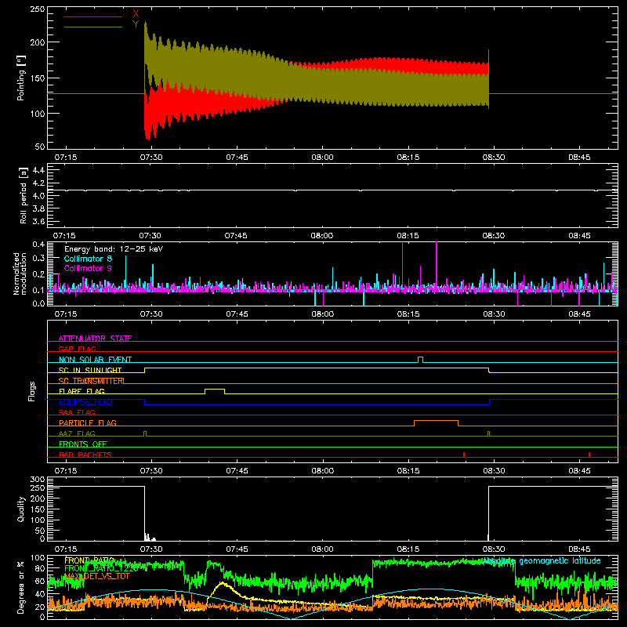This screenshot has width=627, height=627.
Task: Click the first BAD_PACKETS tick mark
Action: tap(464, 455)
